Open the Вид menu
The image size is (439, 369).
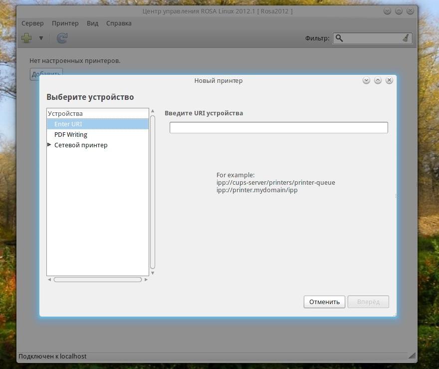[92, 23]
